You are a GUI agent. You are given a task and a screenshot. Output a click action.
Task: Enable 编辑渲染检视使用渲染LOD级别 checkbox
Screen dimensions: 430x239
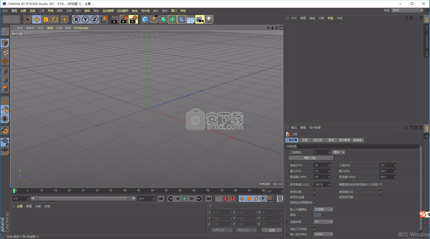point(381,184)
